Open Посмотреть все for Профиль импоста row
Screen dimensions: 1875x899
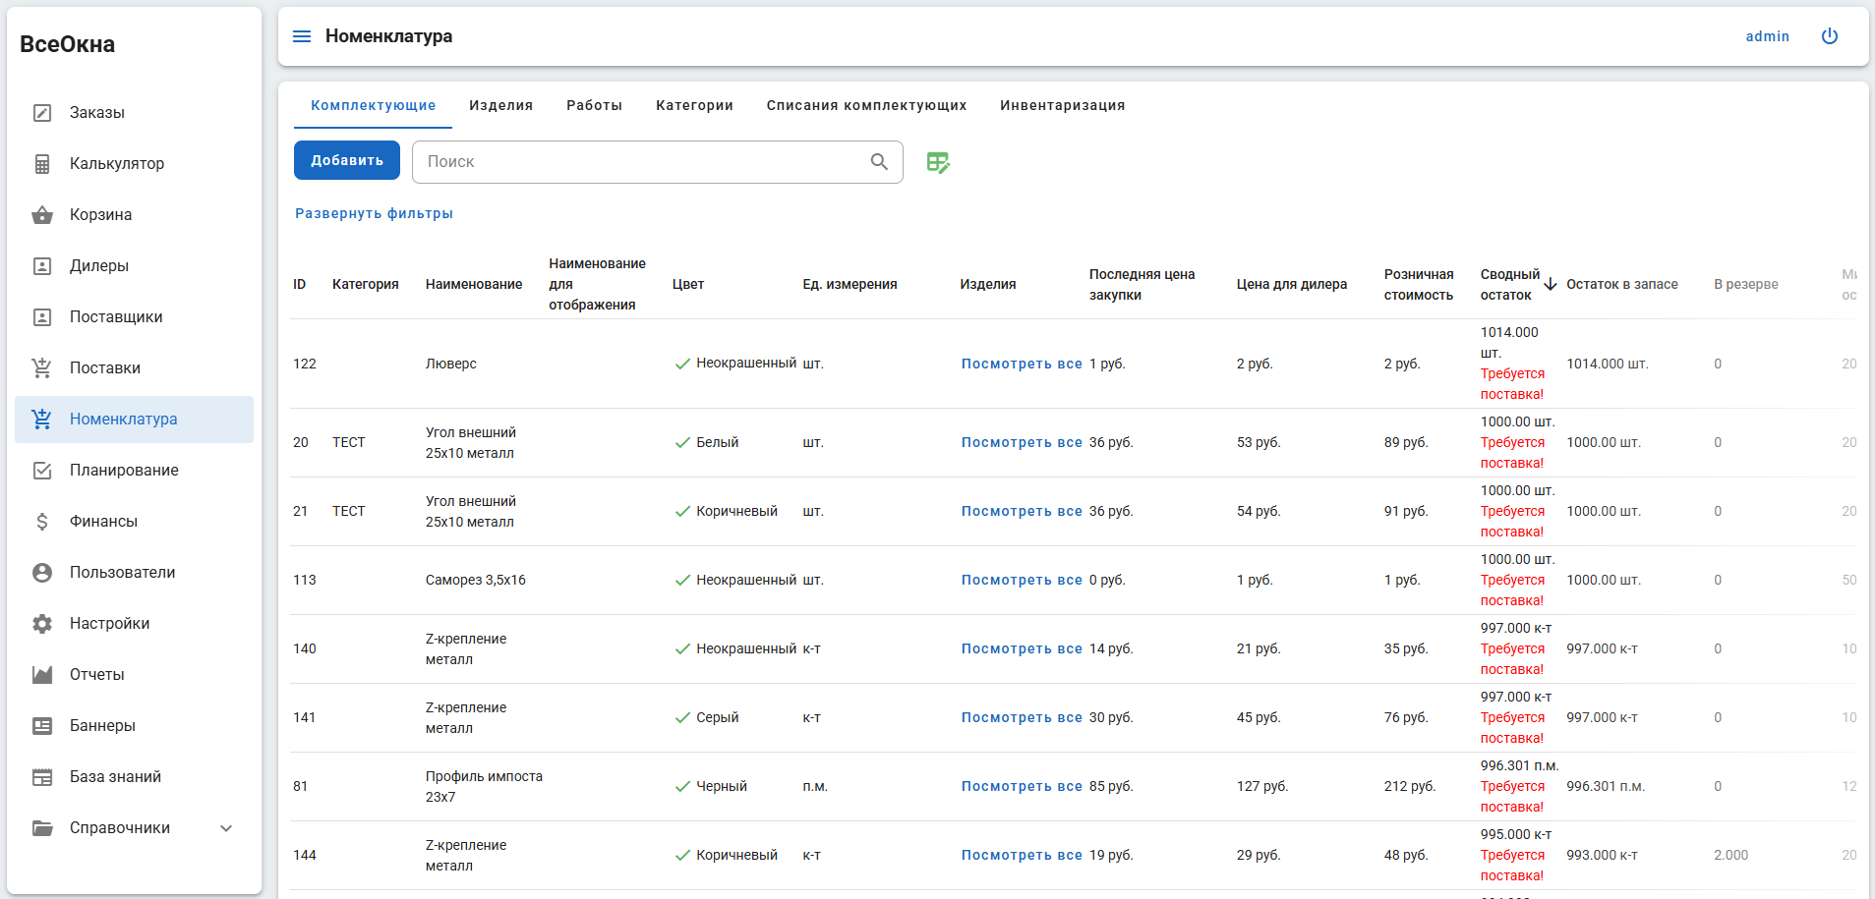(x=1022, y=786)
